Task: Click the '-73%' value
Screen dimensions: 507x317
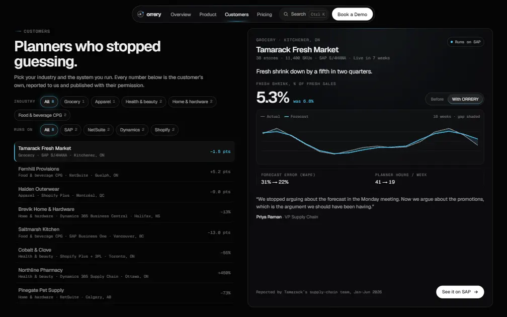Action: tap(225, 293)
